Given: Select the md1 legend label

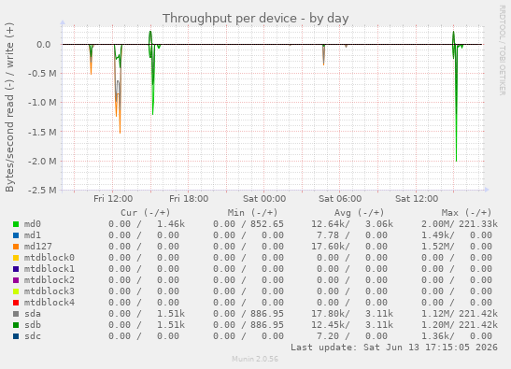Looking at the screenshot, I should pos(33,235).
